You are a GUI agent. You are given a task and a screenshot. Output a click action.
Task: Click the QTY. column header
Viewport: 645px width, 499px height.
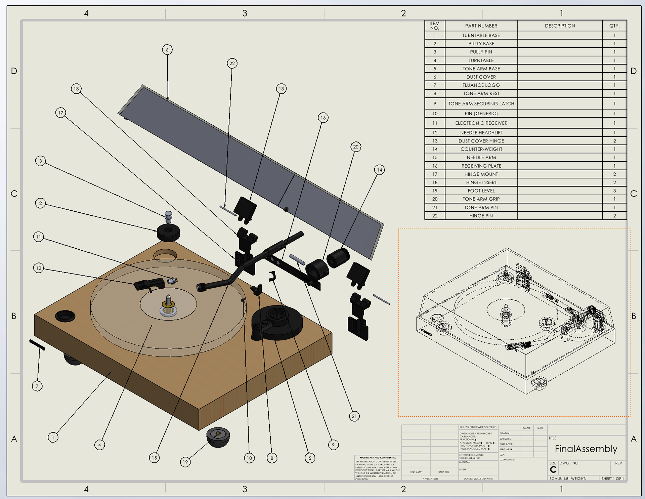click(x=614, y=26)
